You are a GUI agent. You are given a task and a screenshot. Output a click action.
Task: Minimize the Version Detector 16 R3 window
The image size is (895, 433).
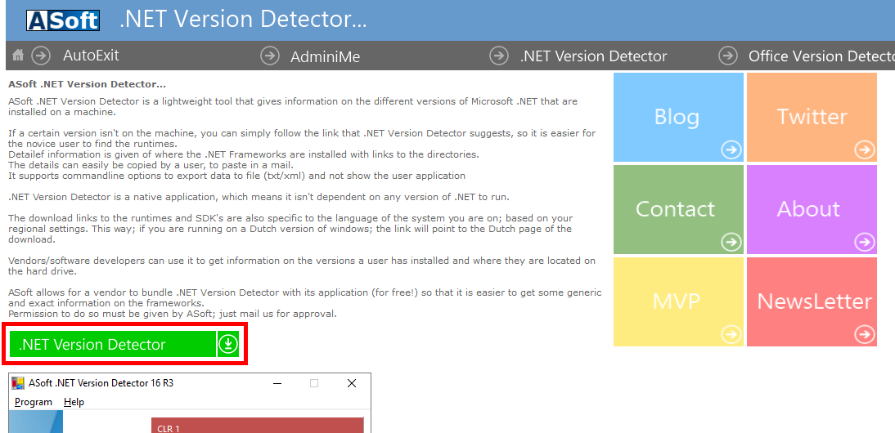click(x=277, y=383)
